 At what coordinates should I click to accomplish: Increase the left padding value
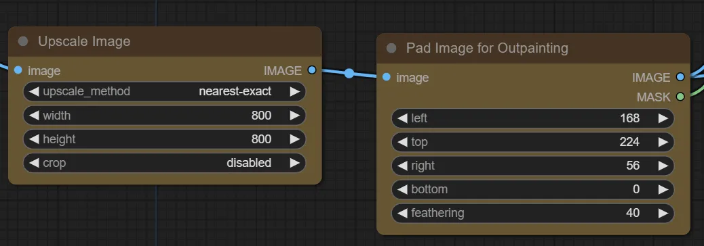[663, 118]
